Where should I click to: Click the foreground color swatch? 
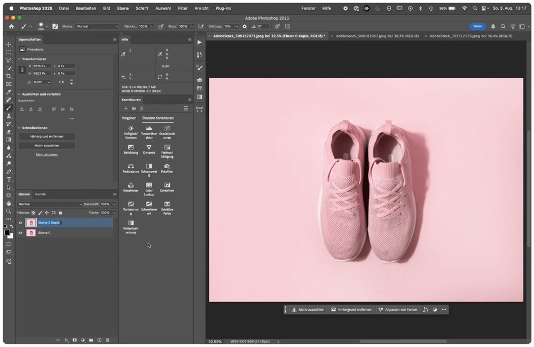[7, 232]
